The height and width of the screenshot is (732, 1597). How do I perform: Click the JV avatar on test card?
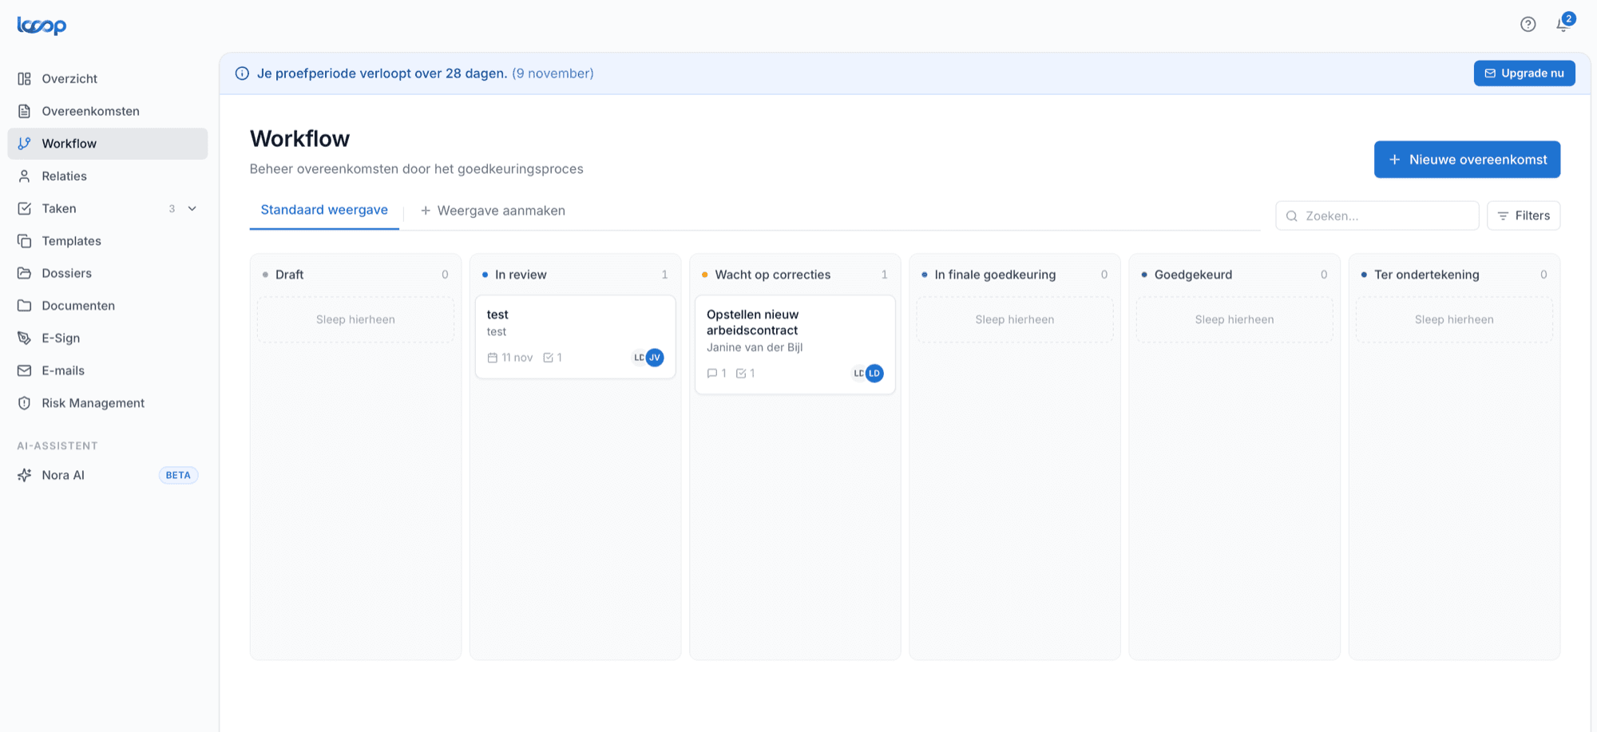(x=655, y=358)
